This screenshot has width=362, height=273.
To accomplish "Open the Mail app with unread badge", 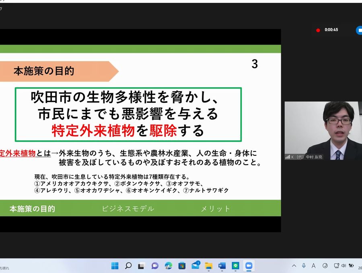I will 195,266.
